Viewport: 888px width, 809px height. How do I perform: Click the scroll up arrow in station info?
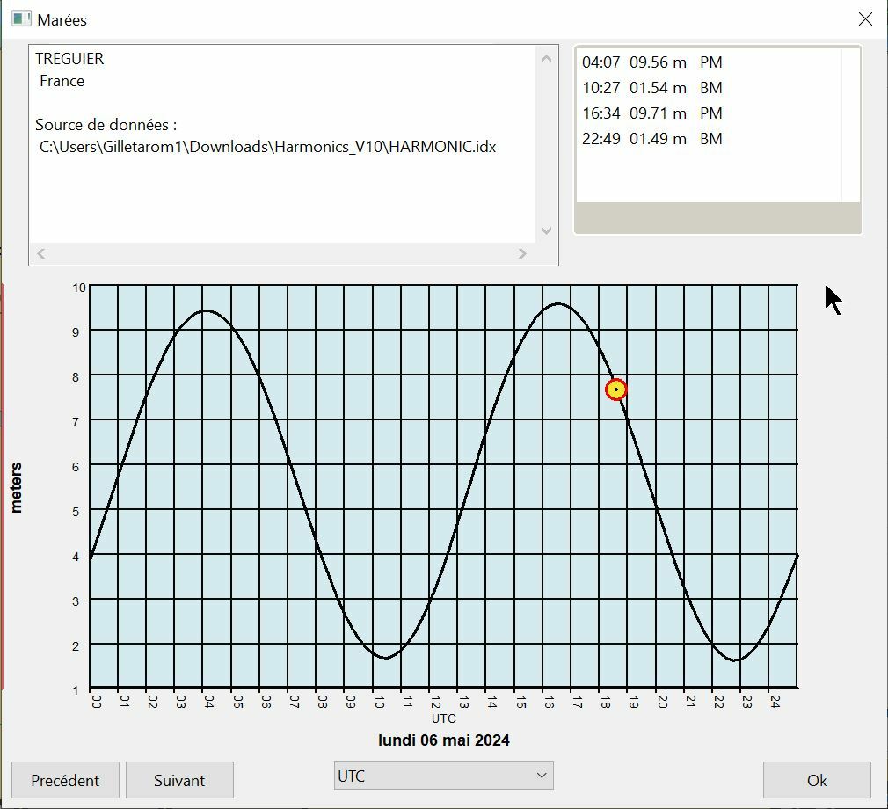(x=547, y=59)
